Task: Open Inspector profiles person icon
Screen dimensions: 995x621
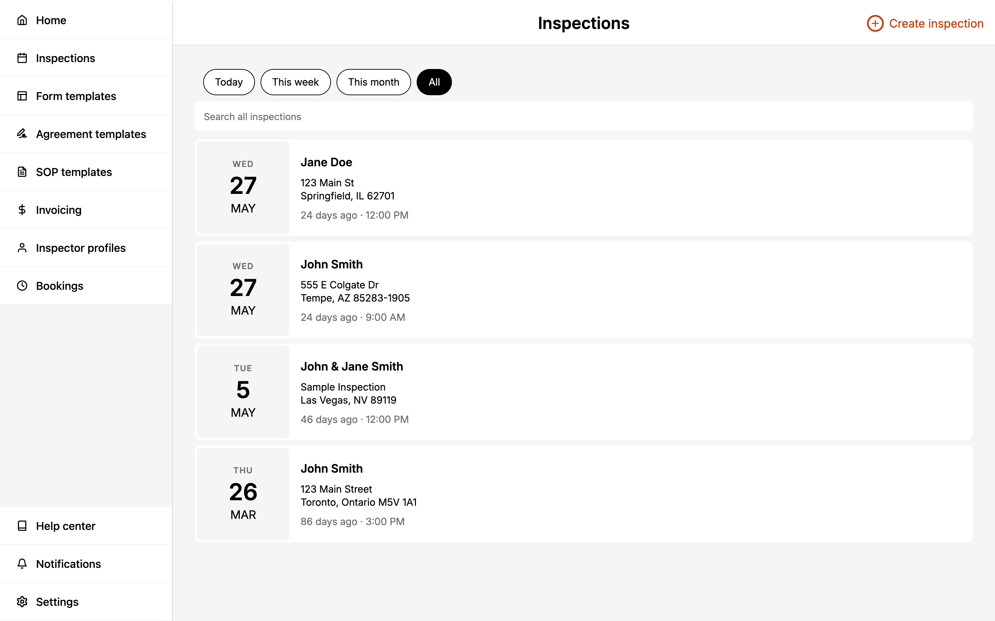Action: click(x=22, y=248)
